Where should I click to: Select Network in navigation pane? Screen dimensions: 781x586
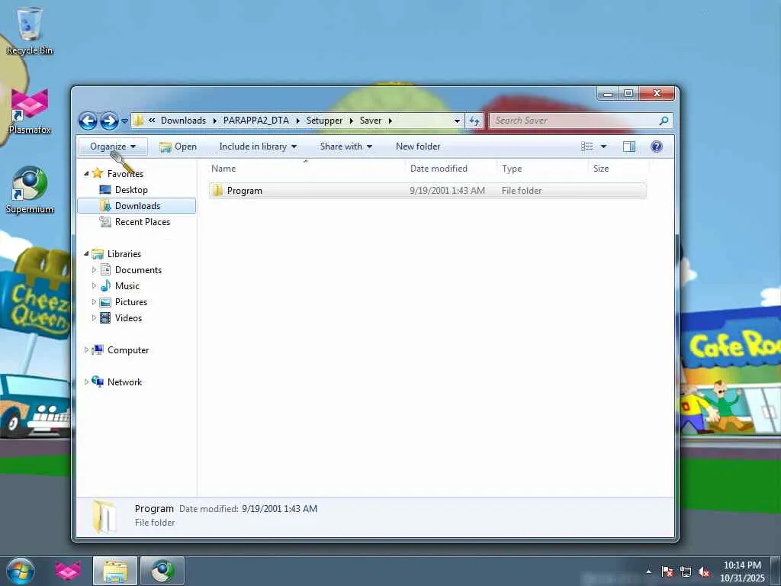[124, 382]
